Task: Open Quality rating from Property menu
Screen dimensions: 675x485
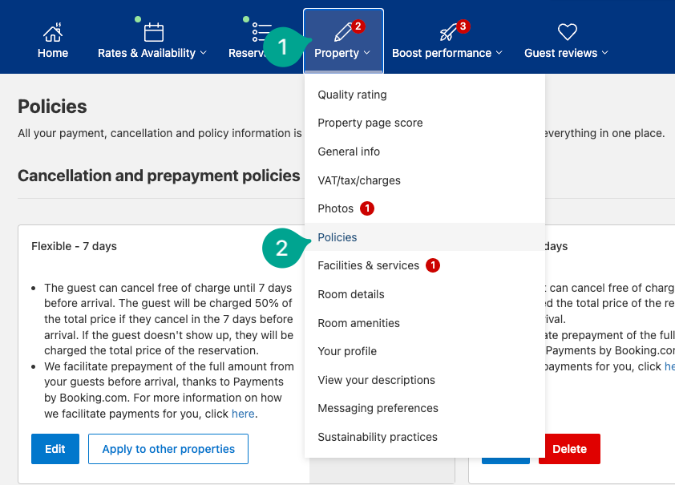Action: [424, 95]
